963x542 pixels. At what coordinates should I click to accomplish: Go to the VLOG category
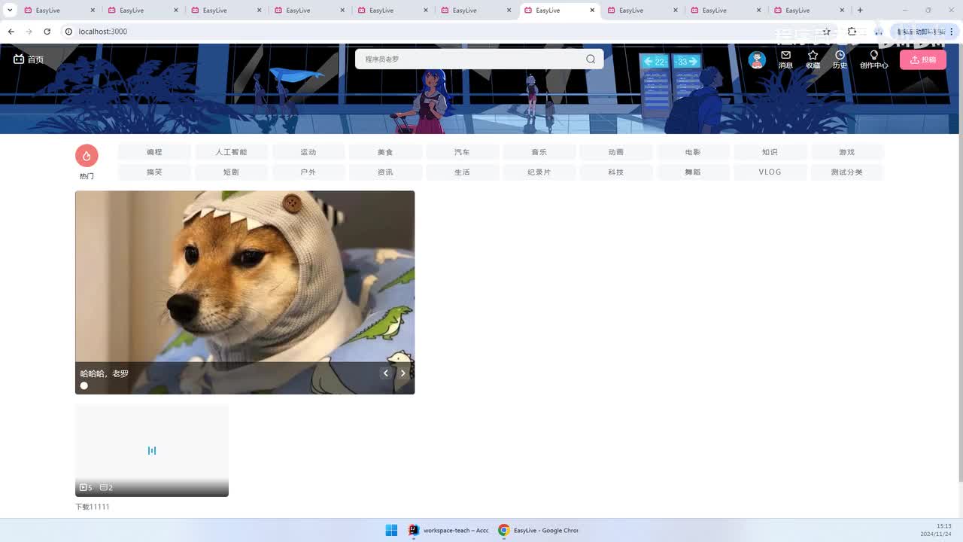[770, 172]
